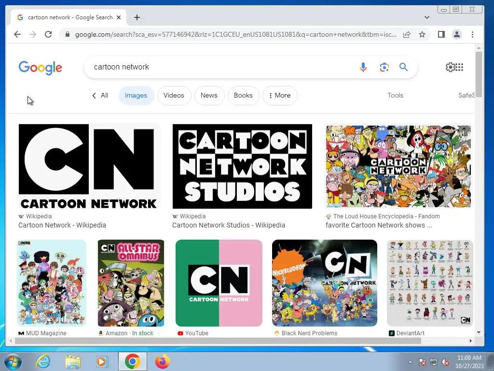The height and width of the screenshot is (371, 494).
Task: Open Cartoon Network Studios - Wikipedia link
Action: (229, 225)
